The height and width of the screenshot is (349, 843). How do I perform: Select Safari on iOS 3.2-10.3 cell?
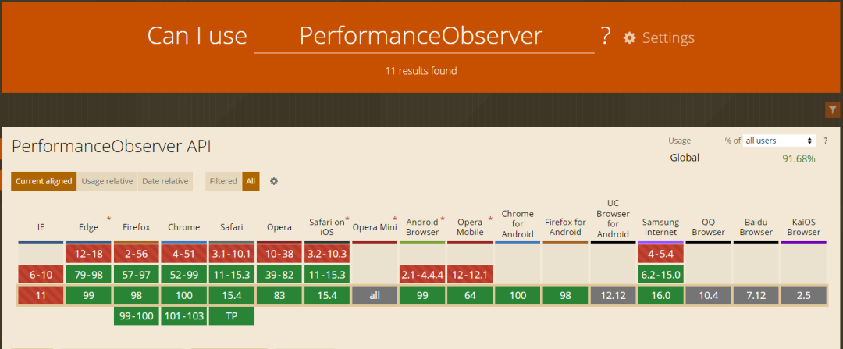327,253
